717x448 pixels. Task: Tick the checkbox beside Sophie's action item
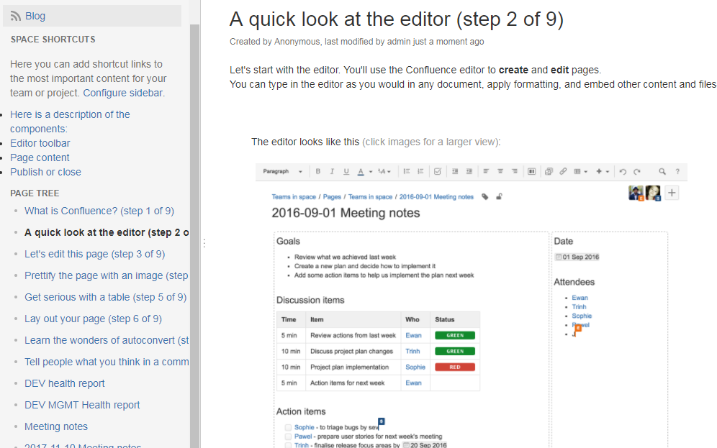[288, 427]
